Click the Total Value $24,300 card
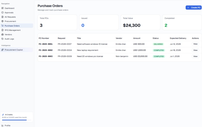The width and height of the screenshot is (202, 127). point(140,22)
